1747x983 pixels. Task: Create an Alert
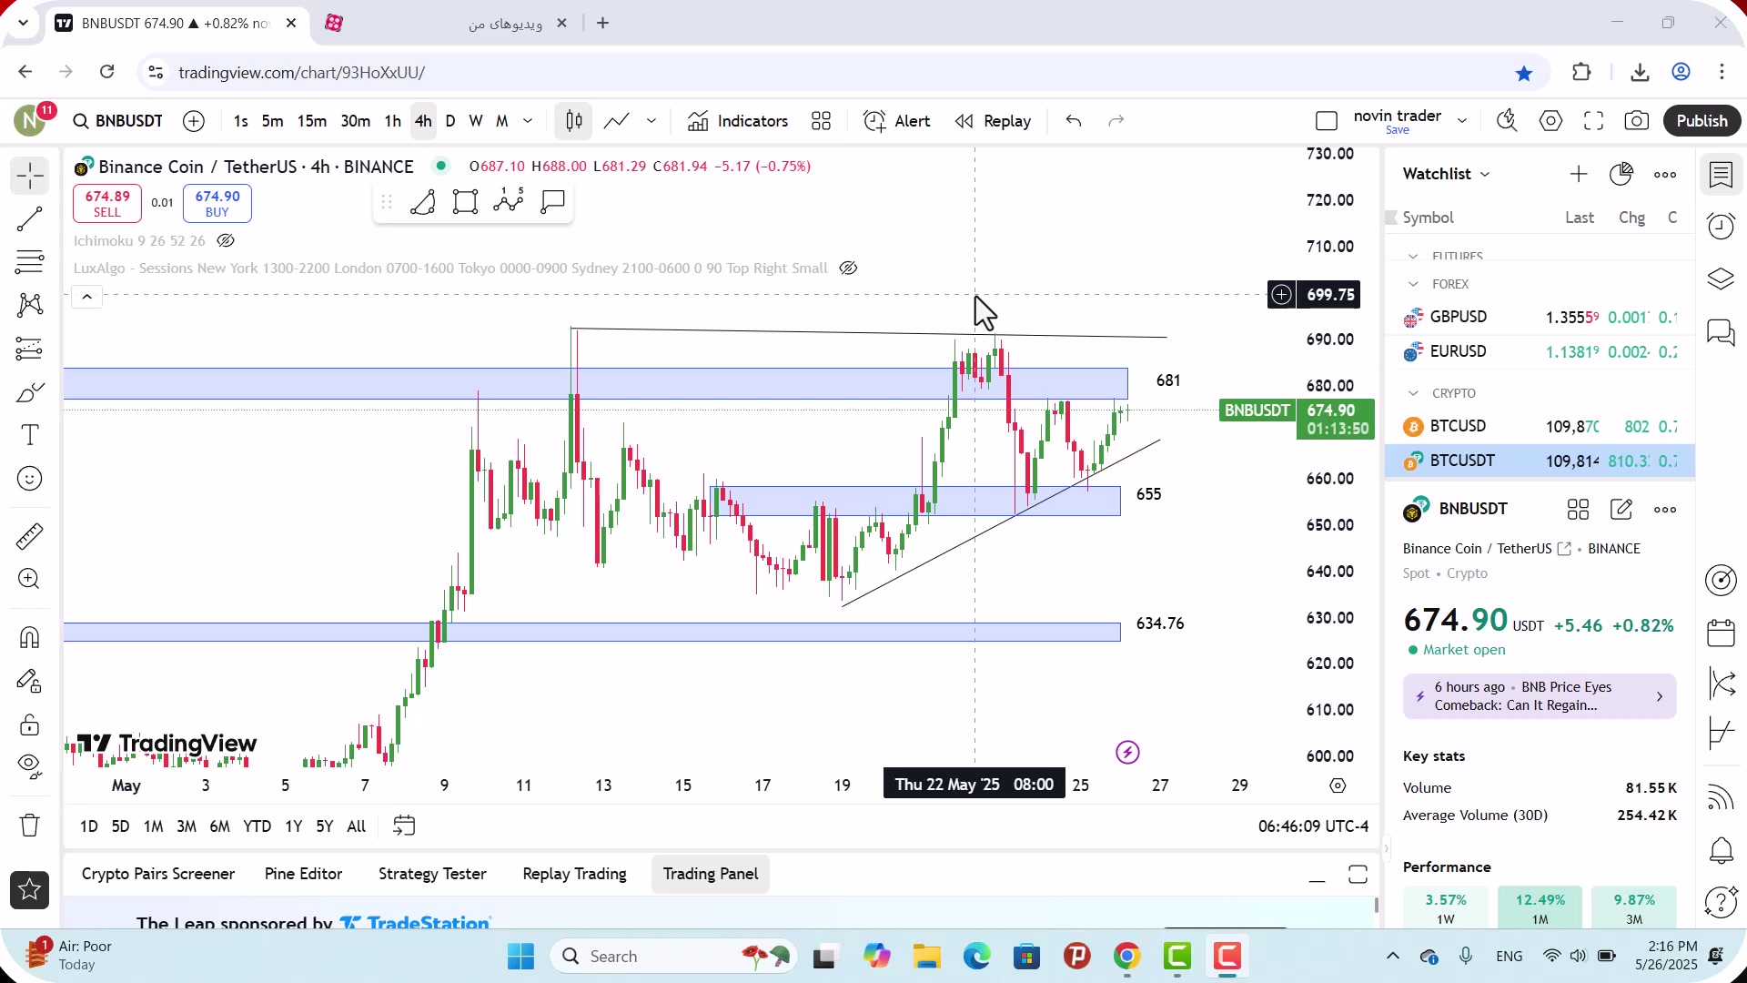pos(897,121)
